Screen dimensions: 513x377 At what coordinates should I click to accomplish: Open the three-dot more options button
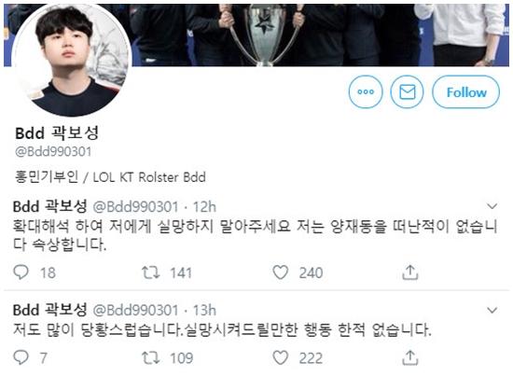tap(366, 92)
